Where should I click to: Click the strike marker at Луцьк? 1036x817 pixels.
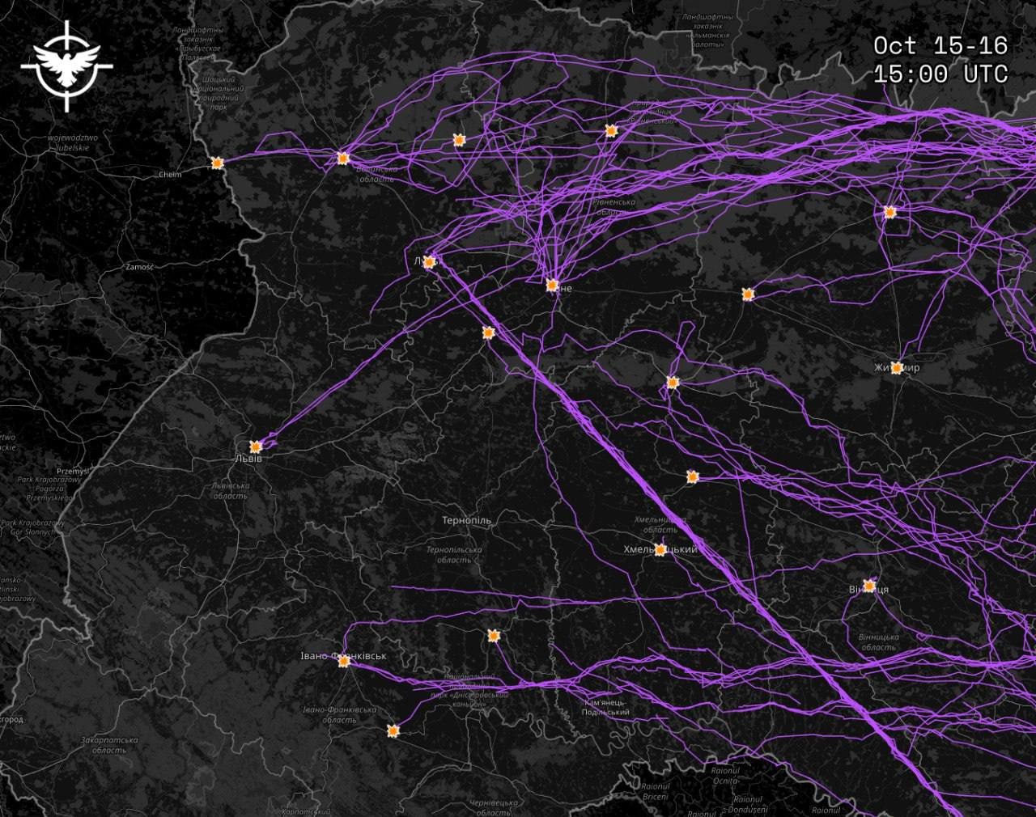pos(430,261)
